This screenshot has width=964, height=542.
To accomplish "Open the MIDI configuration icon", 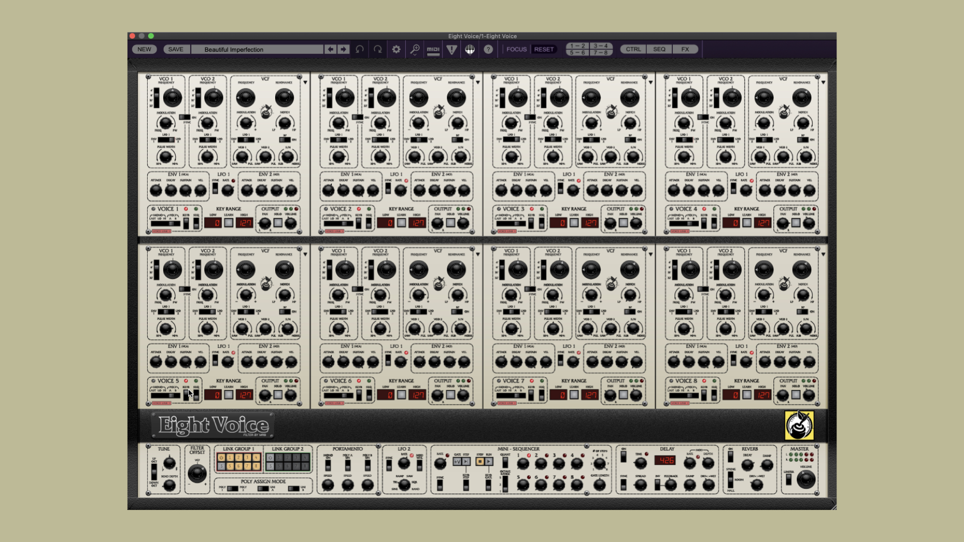I will point(432,49).
